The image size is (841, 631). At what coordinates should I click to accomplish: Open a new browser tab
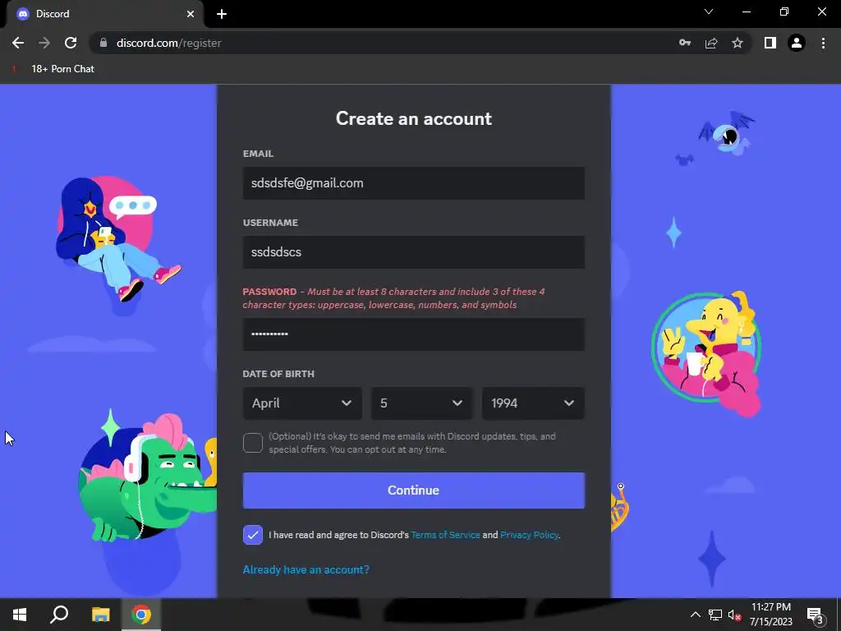point(222,14)
